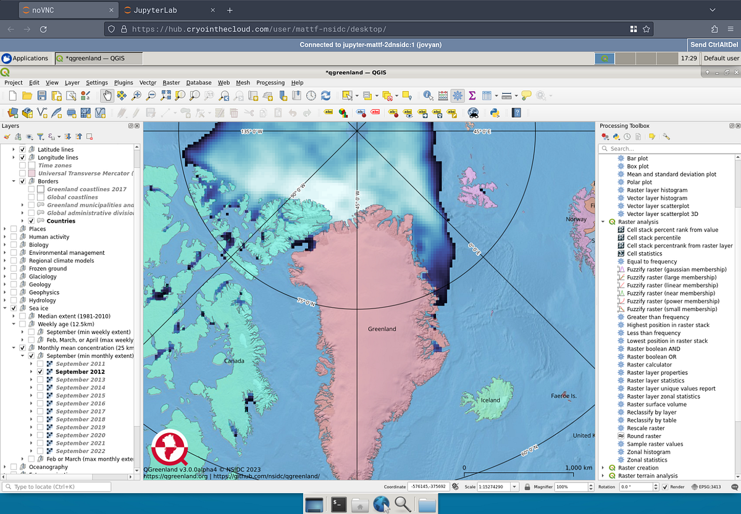Uncheck the September 2012 layer
The height and width of the screenshot is (514, 741).
[x=40, y=372]
